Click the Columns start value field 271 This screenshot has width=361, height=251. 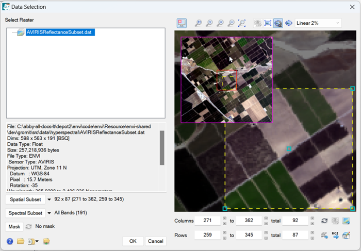tap(208, 221)
